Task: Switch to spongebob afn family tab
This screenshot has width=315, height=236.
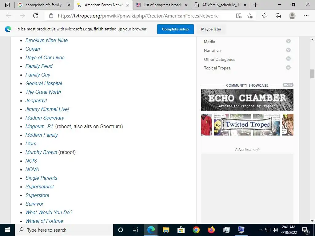Action: point(44,5)
